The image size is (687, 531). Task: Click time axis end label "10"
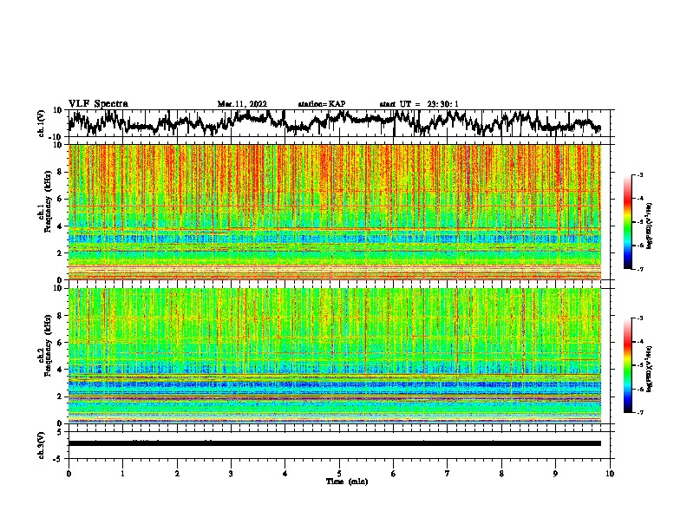click(x=610, y=474)
